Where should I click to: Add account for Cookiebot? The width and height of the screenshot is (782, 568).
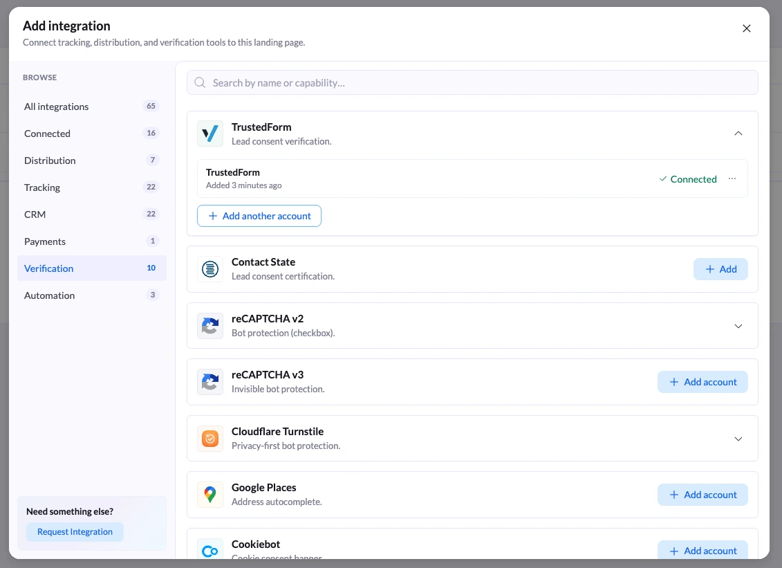702,550
